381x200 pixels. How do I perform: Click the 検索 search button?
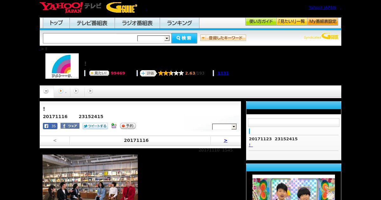click(x=184, y=38)
